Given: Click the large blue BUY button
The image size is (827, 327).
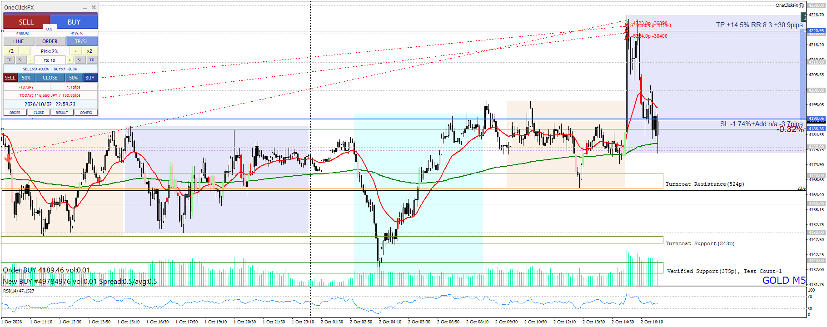Looking at the screenshot, I should [74, 22].
